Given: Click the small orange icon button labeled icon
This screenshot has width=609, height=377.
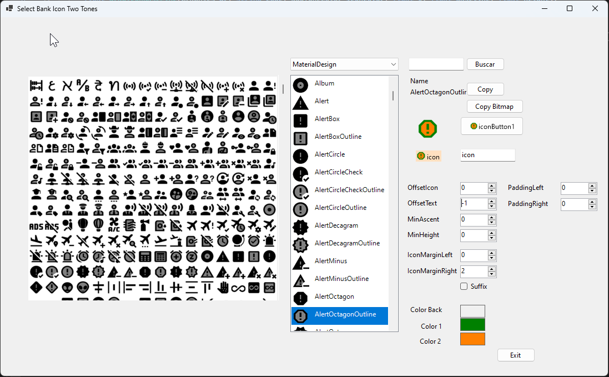Looking at the screenshot, I should click(428, 156).
